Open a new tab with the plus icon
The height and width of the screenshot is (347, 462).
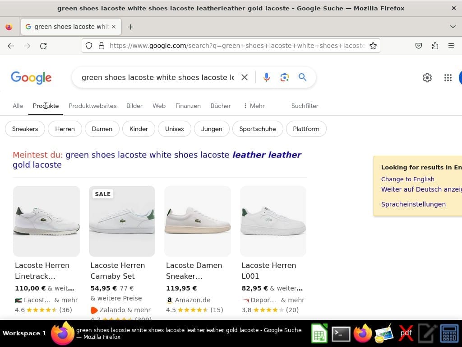pyautogui.click(x=130, y=27)
